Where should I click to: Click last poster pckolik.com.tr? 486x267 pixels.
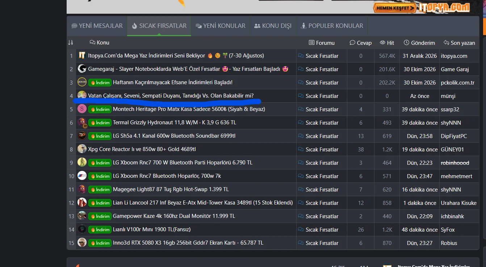coord(458,83)
